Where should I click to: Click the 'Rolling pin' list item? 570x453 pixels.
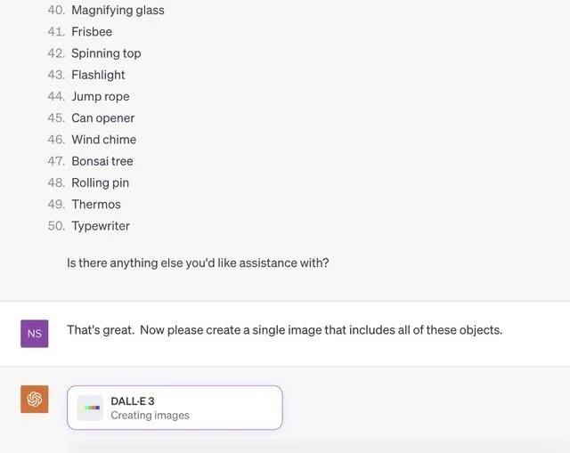tap(101, 182)
